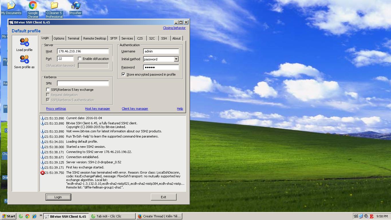The image size is (391, 220).
Task: Click log line 'Connecting to SSH2 server 178.46.210.196:22.'
Action: 99,152
